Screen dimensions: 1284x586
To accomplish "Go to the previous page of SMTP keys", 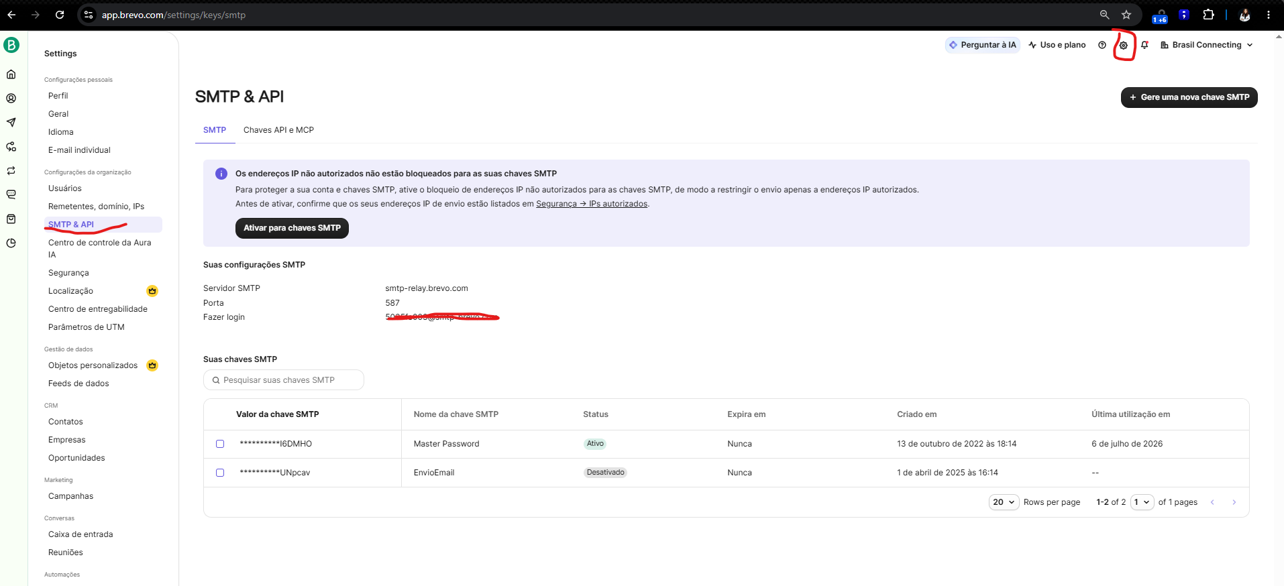I will pyautogui.click(x=1212, y=502).
